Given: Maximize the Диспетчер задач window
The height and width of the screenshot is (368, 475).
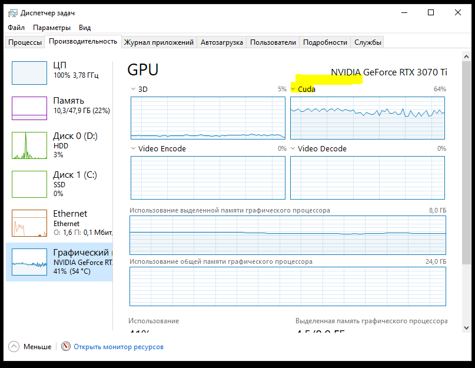Looking at the screenshot, I should coord(431,13).
